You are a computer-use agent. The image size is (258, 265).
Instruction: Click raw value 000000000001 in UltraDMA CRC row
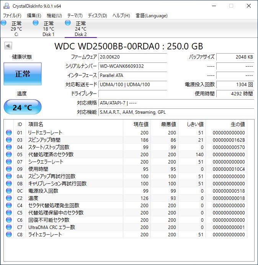coord(229,227)
